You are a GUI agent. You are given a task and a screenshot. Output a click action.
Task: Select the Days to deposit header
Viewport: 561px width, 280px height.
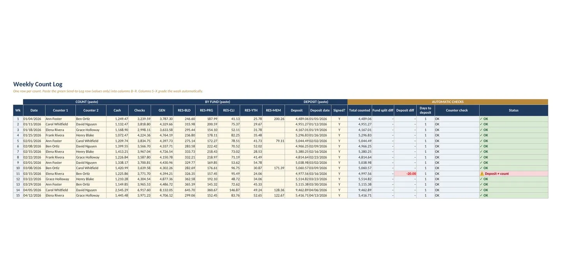pos(425,110)
